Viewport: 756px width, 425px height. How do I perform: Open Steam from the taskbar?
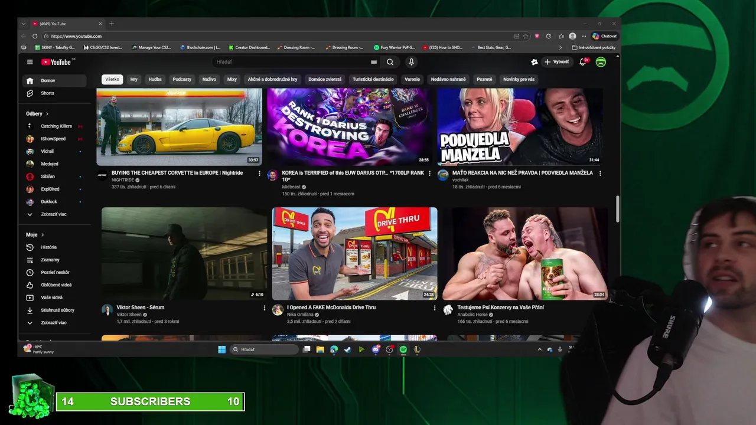(x=347, y=349)
